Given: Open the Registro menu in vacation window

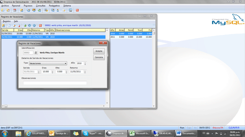Looking at the screenshot, I should [x=6, y=21].
